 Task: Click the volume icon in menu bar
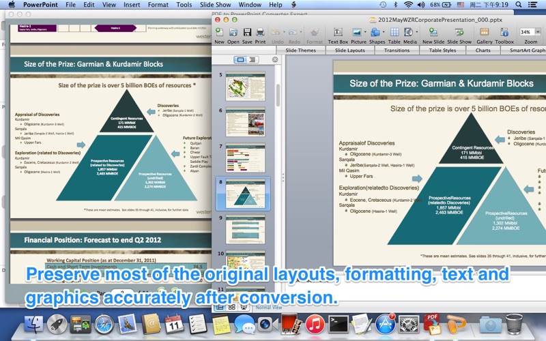[421, 5]
